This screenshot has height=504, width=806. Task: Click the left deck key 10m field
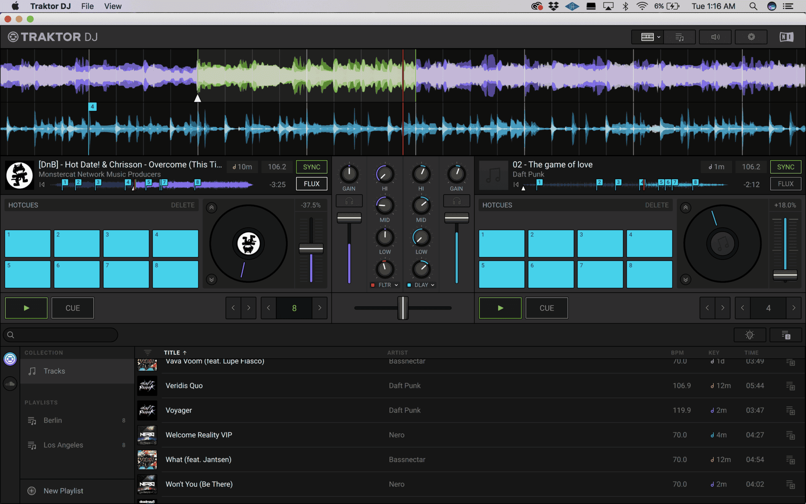click(243, 167)
